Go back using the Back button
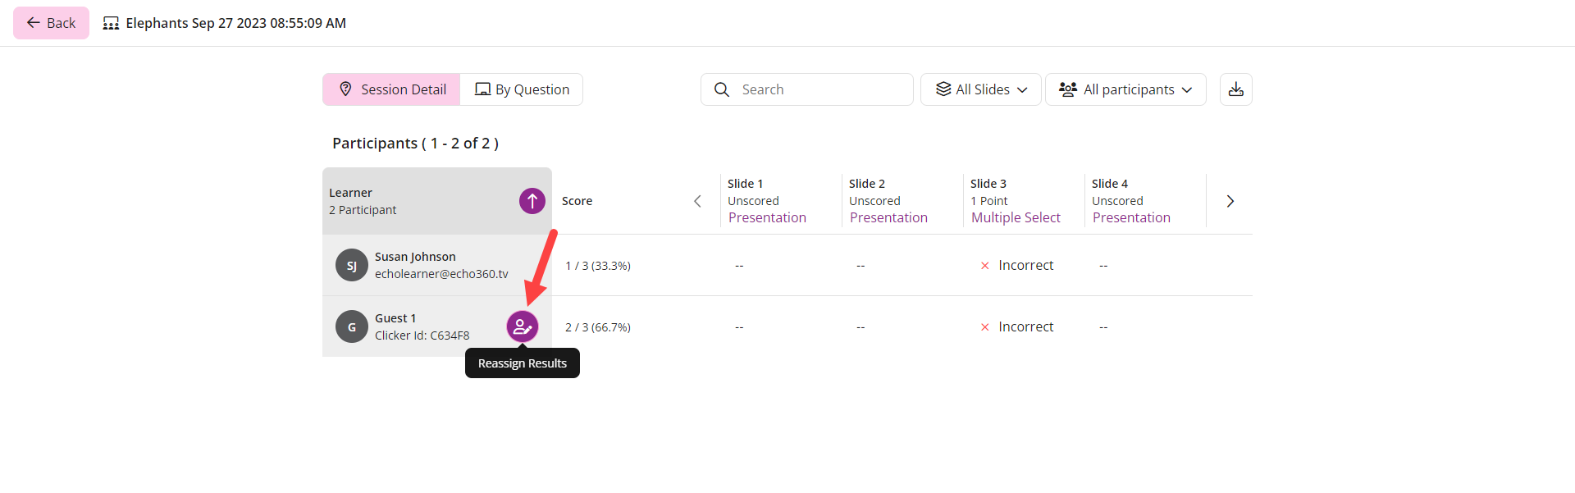Image resolution: width=1575 pixels, height=493 pixels. click(x=51, y=23)
